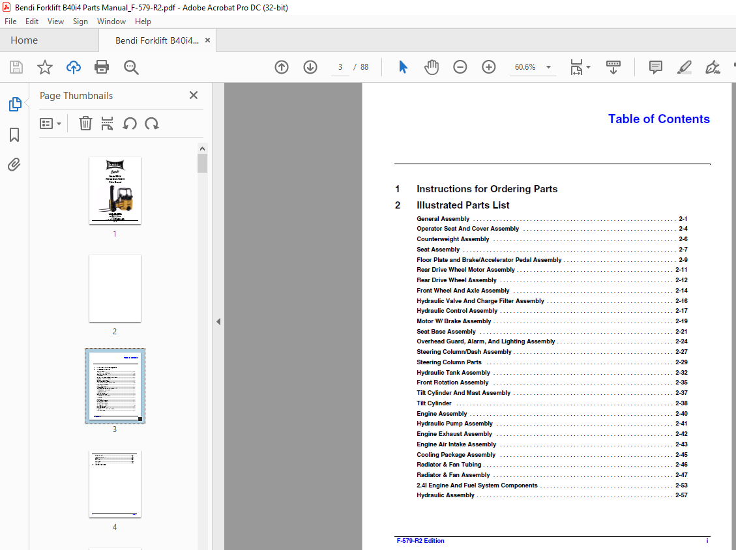Select page 3 contents thumbnail
The width and height of the screenshot is (736, 550).
click(115, 386)
